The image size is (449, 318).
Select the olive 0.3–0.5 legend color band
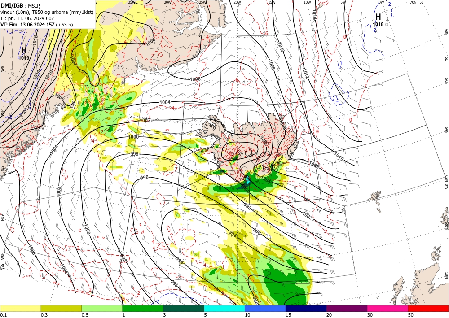click(61, 308)
